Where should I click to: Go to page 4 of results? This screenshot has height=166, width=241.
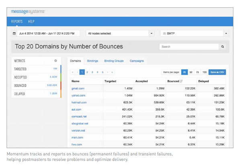click(98, 72)
